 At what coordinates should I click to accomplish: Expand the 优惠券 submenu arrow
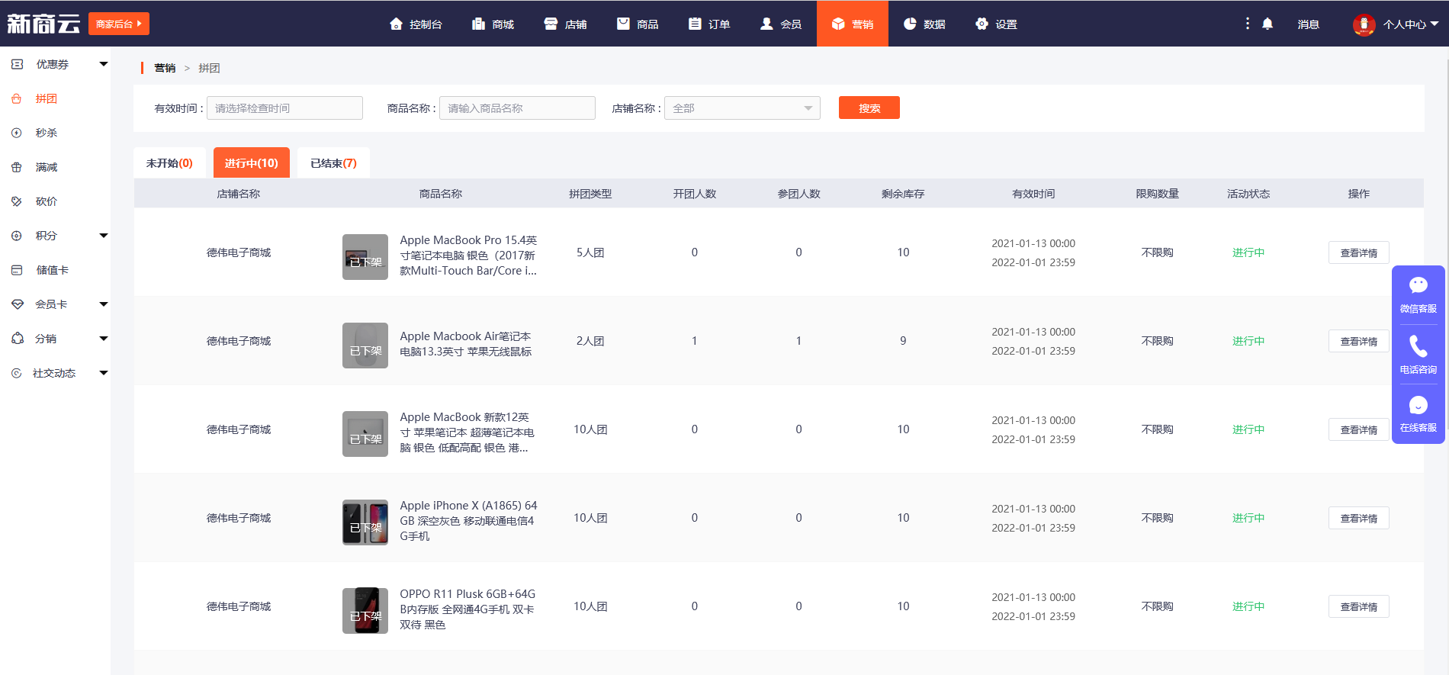[x=104, y=64]
